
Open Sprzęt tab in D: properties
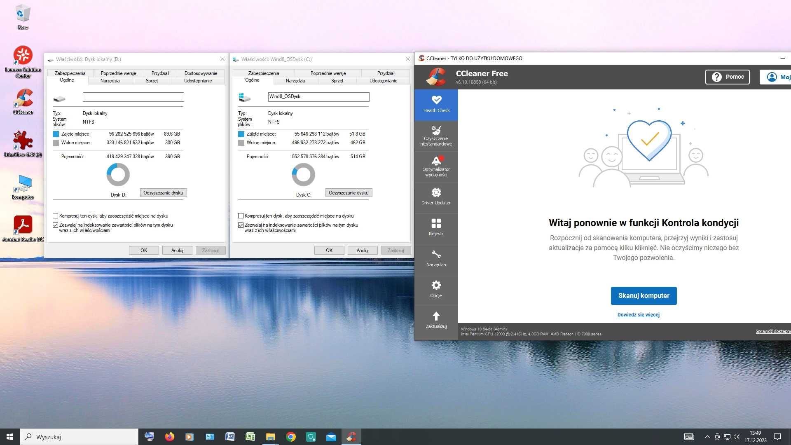(152, 81)
